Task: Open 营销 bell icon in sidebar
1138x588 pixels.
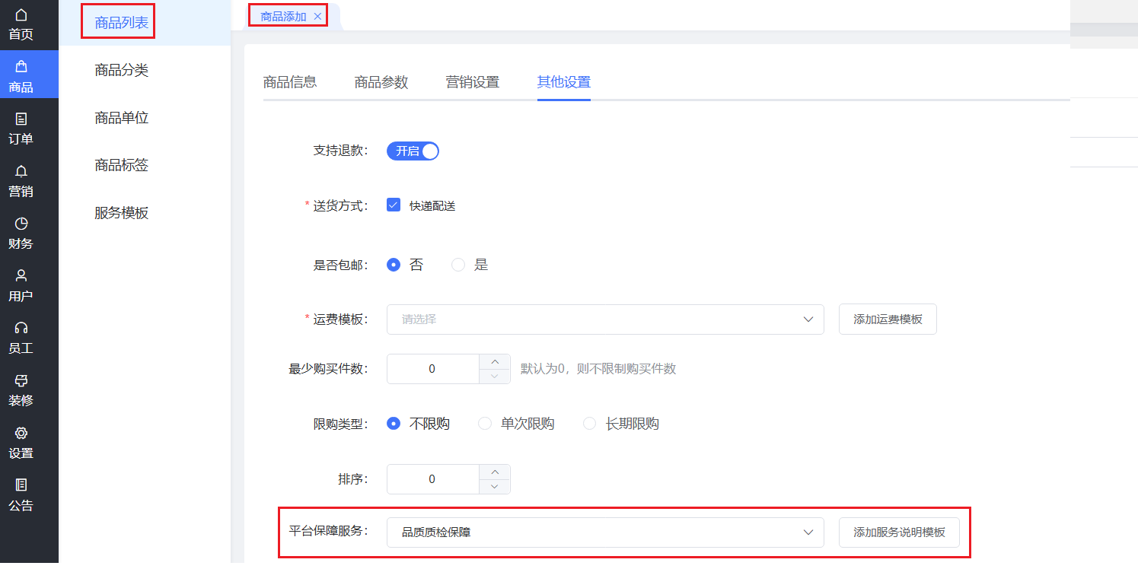Action: [21, 171]
